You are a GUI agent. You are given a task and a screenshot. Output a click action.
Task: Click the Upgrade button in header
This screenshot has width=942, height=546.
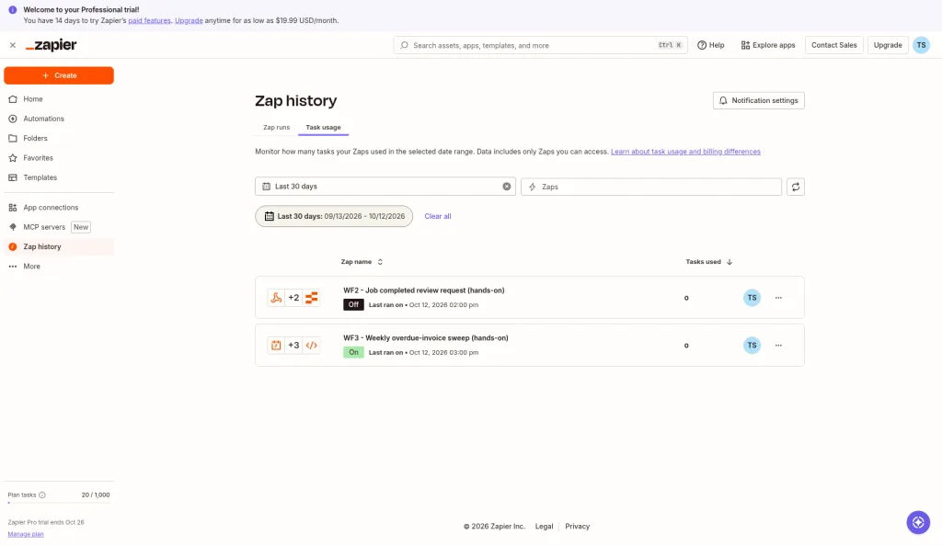click(888, 45)
